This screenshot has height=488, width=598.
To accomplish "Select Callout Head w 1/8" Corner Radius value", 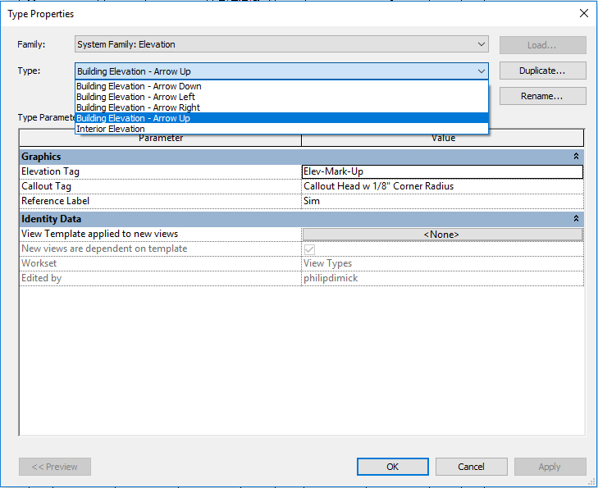I will pyautogui.click(x=442, y=186).
